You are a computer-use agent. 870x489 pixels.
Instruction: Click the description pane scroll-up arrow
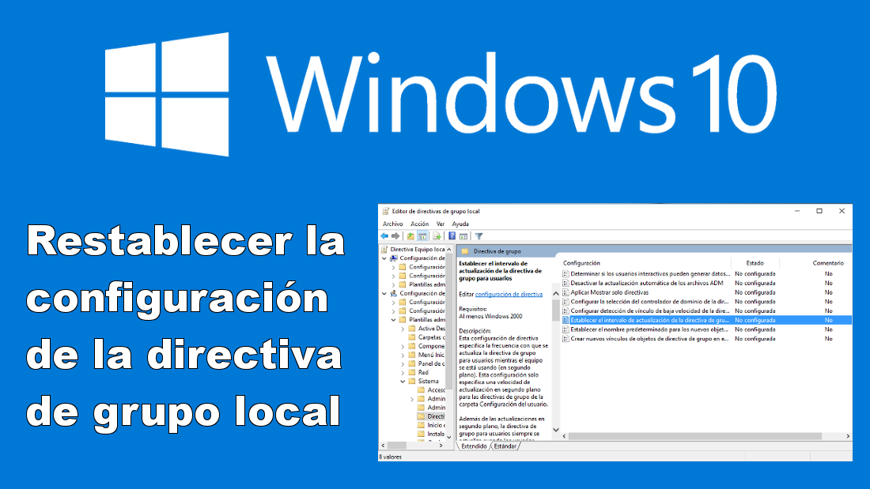pos(556,294)
